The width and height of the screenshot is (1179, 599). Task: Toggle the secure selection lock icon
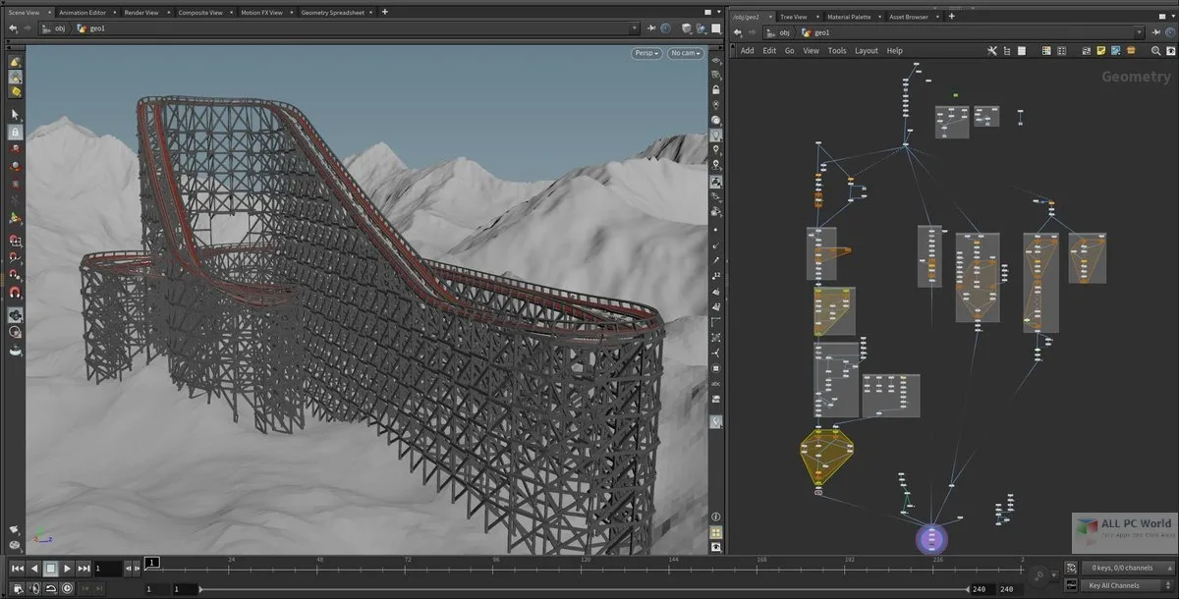15,132
